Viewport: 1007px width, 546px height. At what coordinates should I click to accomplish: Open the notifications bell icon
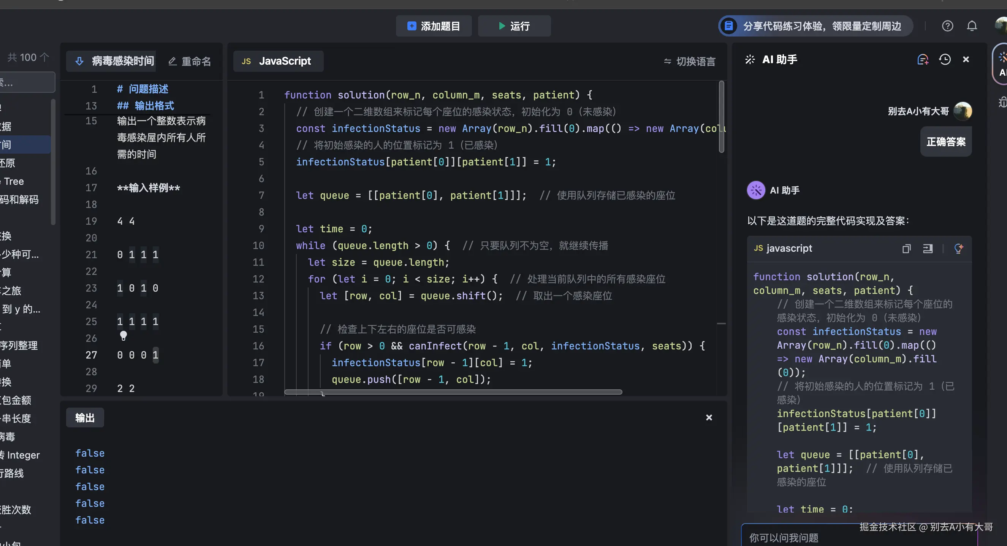pos(972,26)
